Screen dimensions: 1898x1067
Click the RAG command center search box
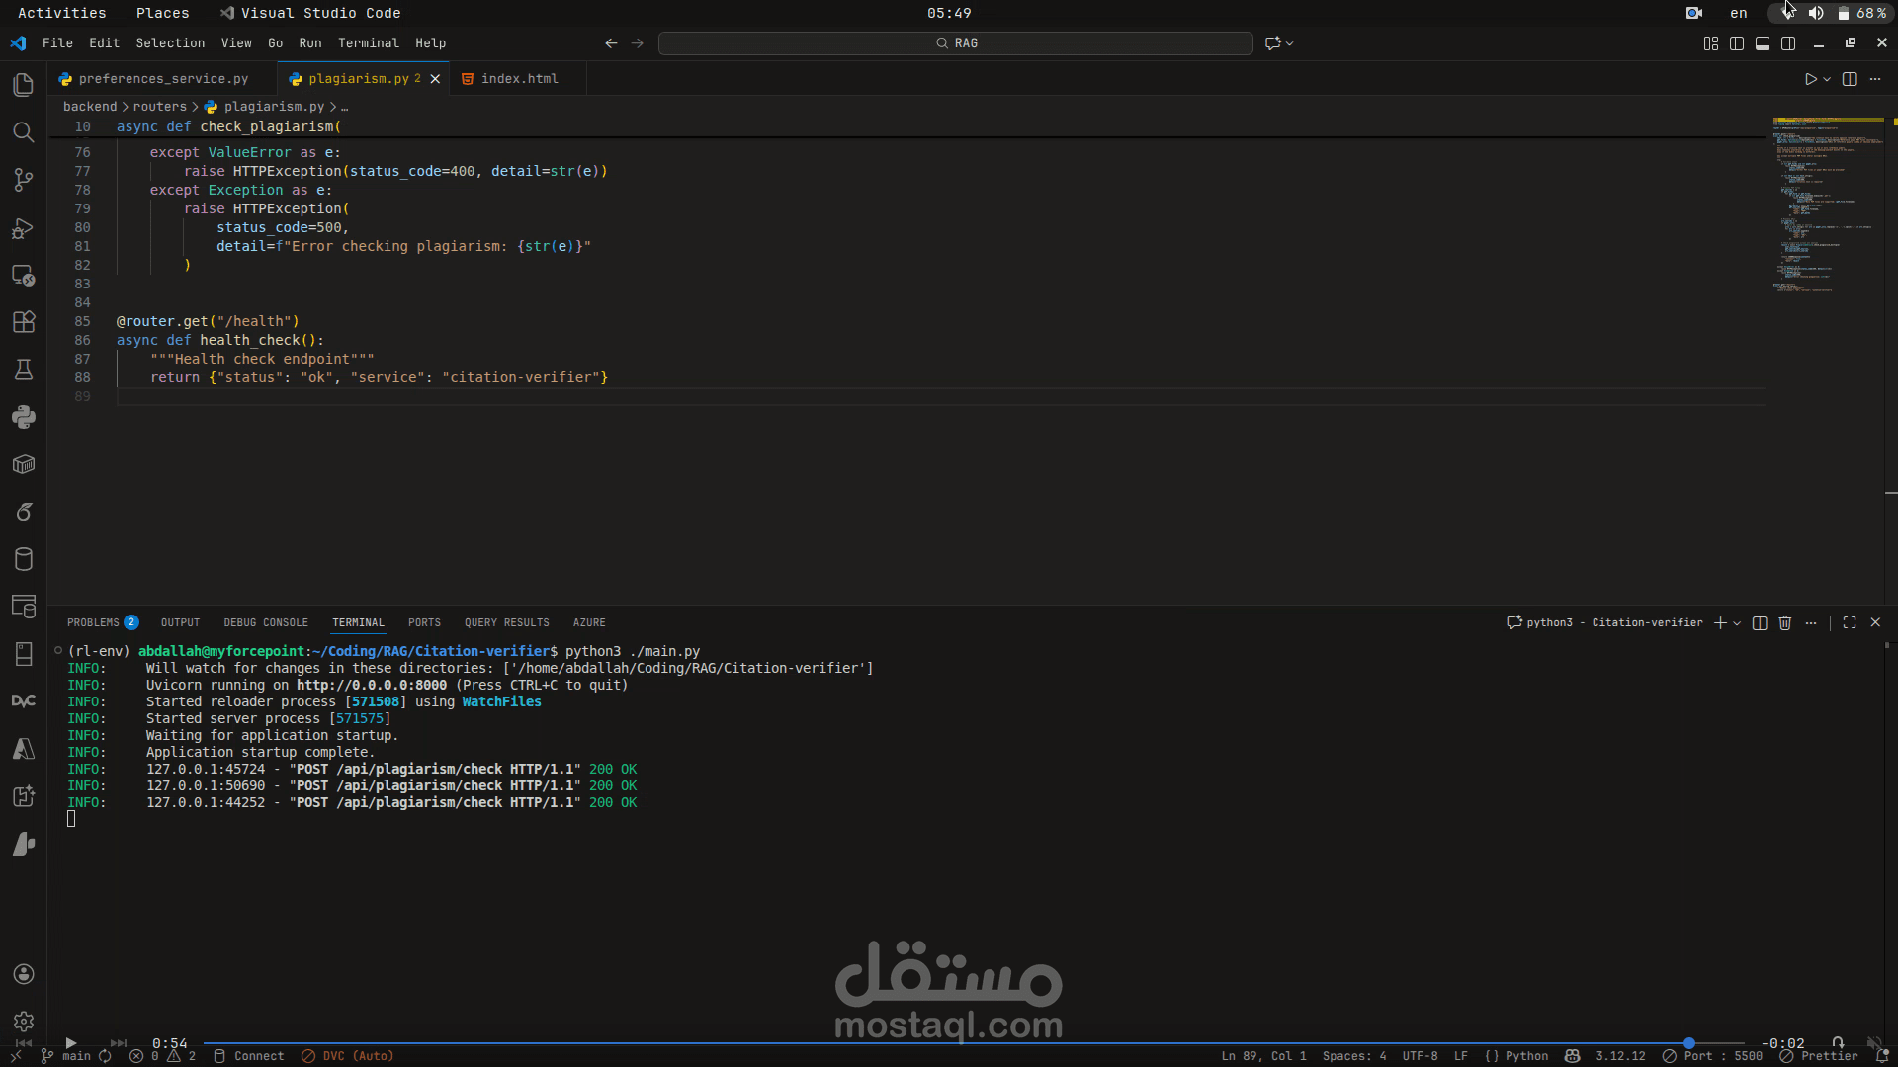coord(956,43)
